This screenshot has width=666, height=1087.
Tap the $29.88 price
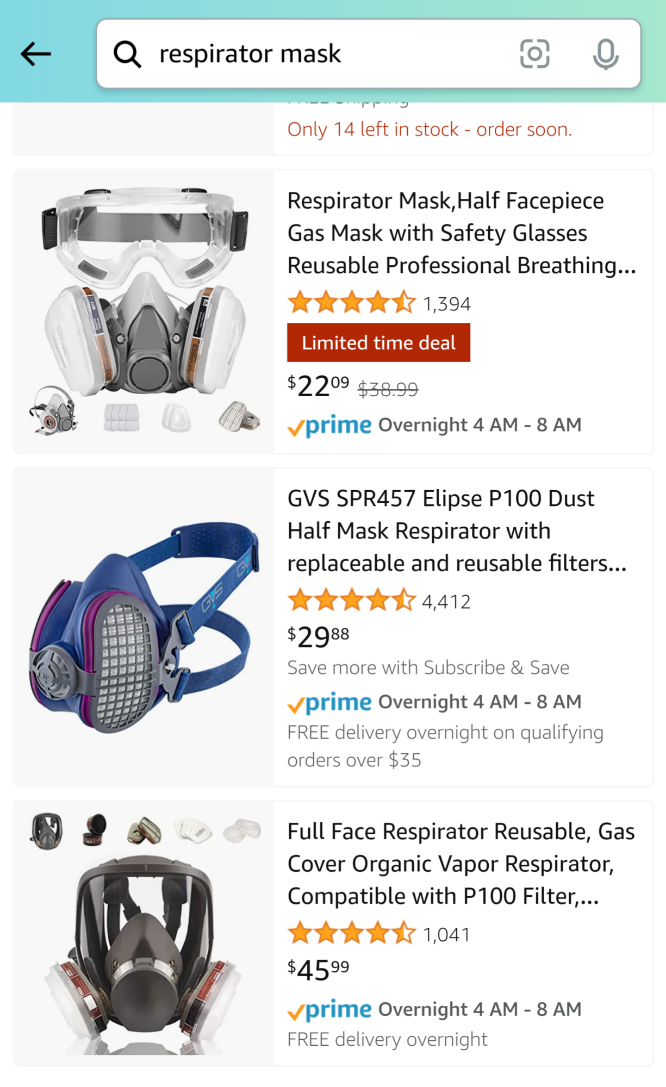click(x=318, y=637)
